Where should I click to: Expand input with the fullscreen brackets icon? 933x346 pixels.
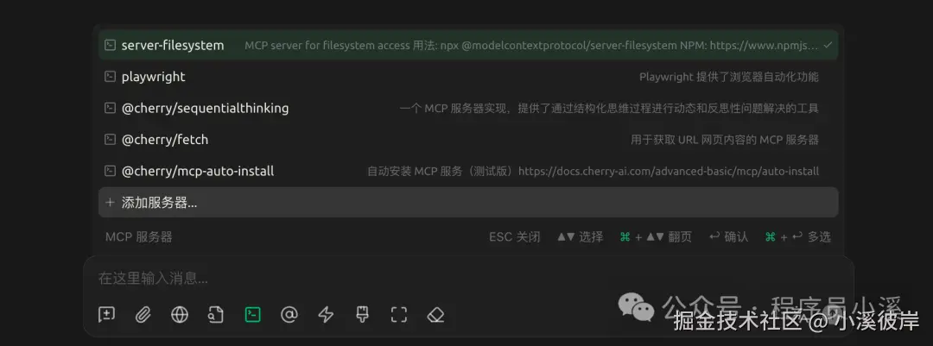click(398, 314)
